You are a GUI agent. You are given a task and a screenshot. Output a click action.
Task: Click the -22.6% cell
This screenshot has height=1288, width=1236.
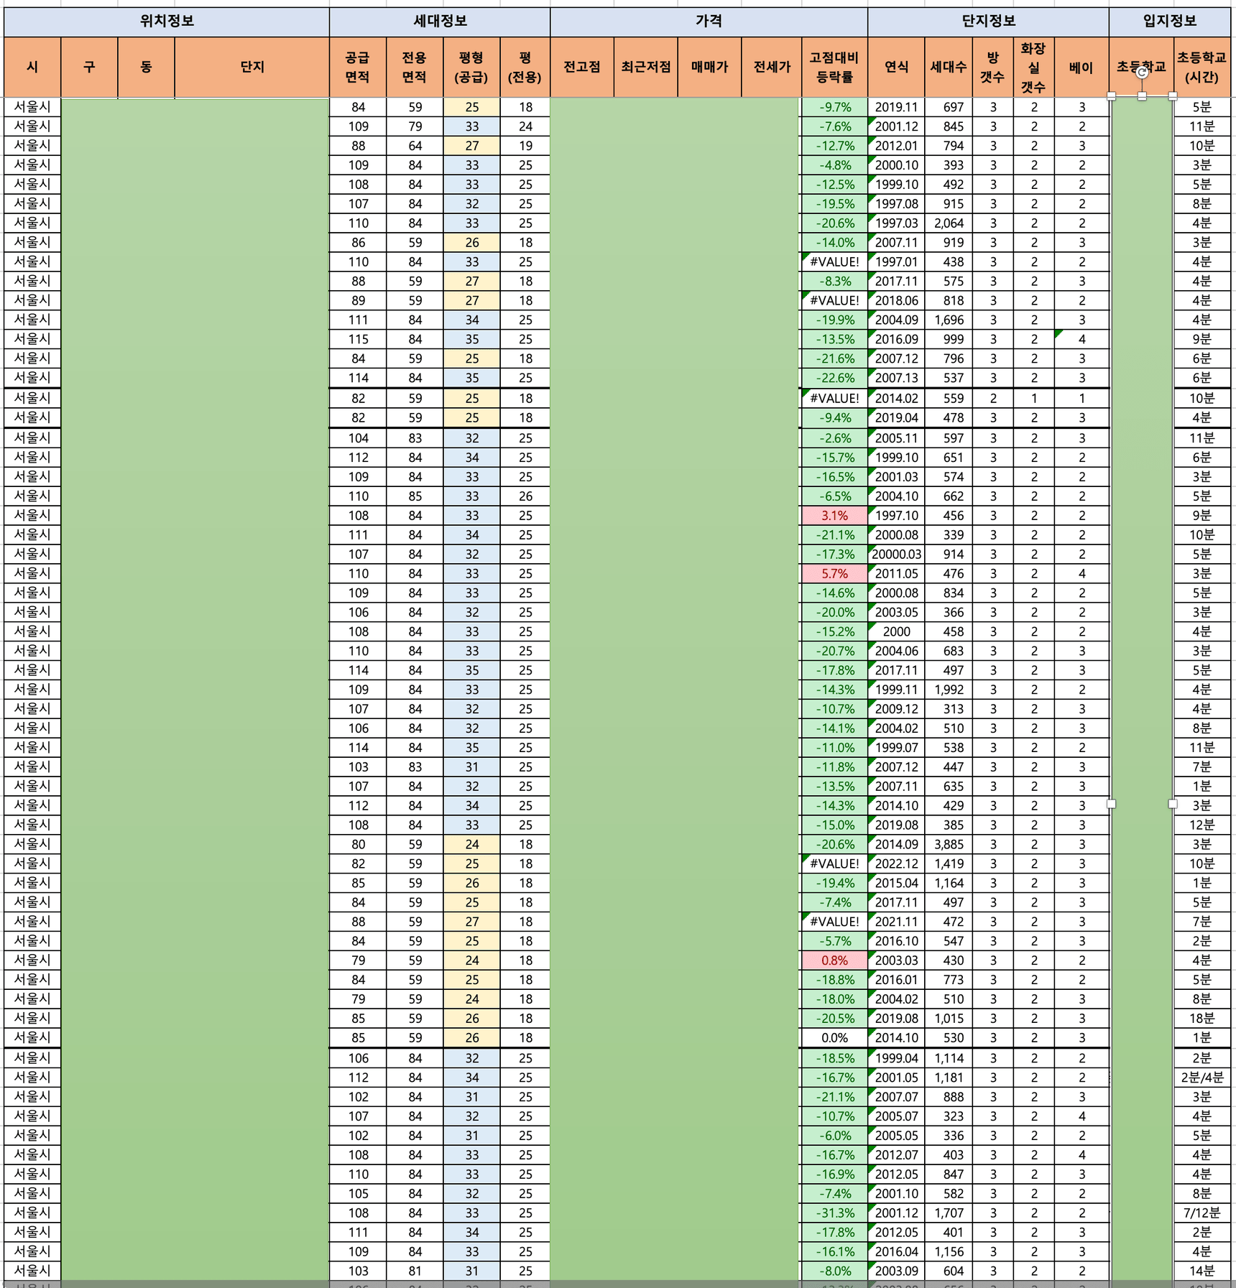coord(835,378)
